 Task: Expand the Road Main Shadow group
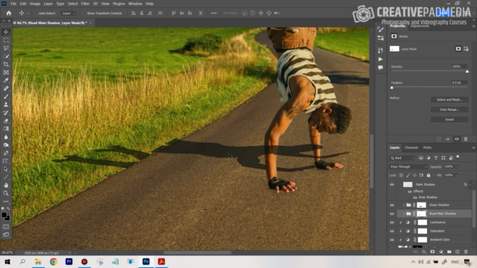click(x=404, y=214)
